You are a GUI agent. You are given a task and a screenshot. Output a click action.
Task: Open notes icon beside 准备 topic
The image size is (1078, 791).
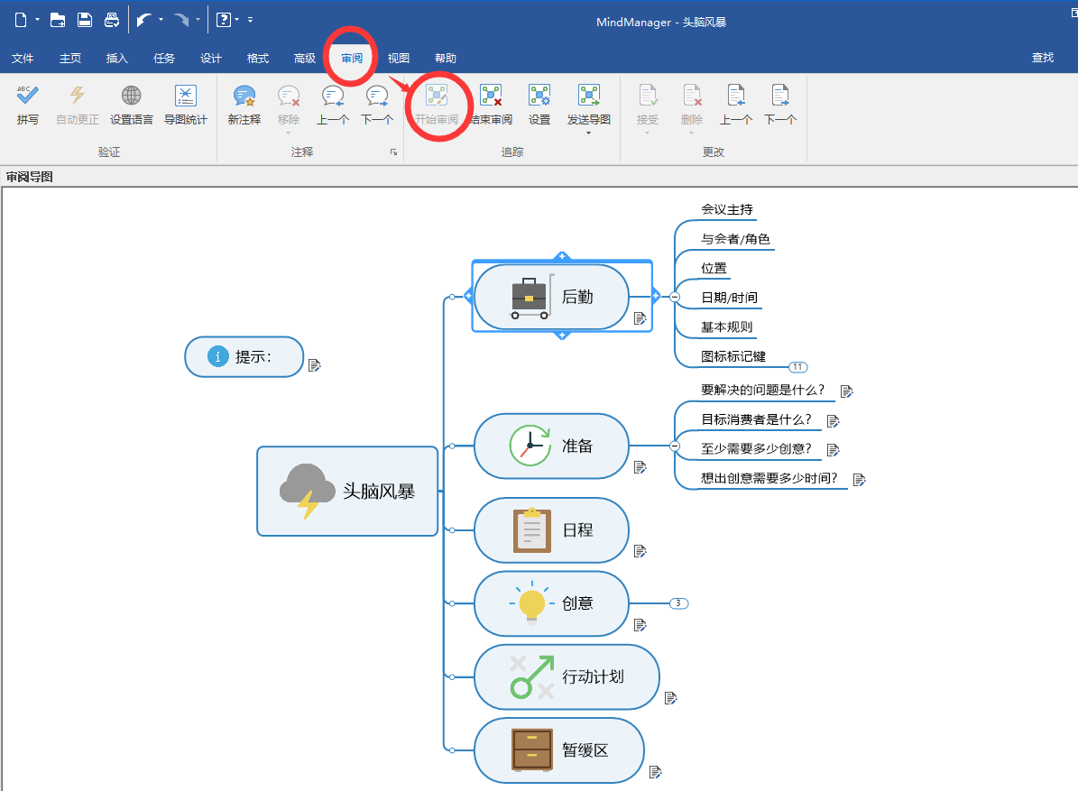coord(640,467)
